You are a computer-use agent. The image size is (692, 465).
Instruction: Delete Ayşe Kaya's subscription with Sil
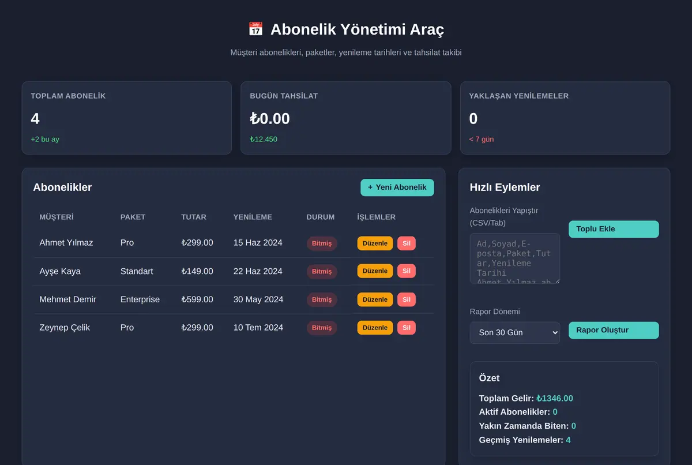click(x=407, y=271)
